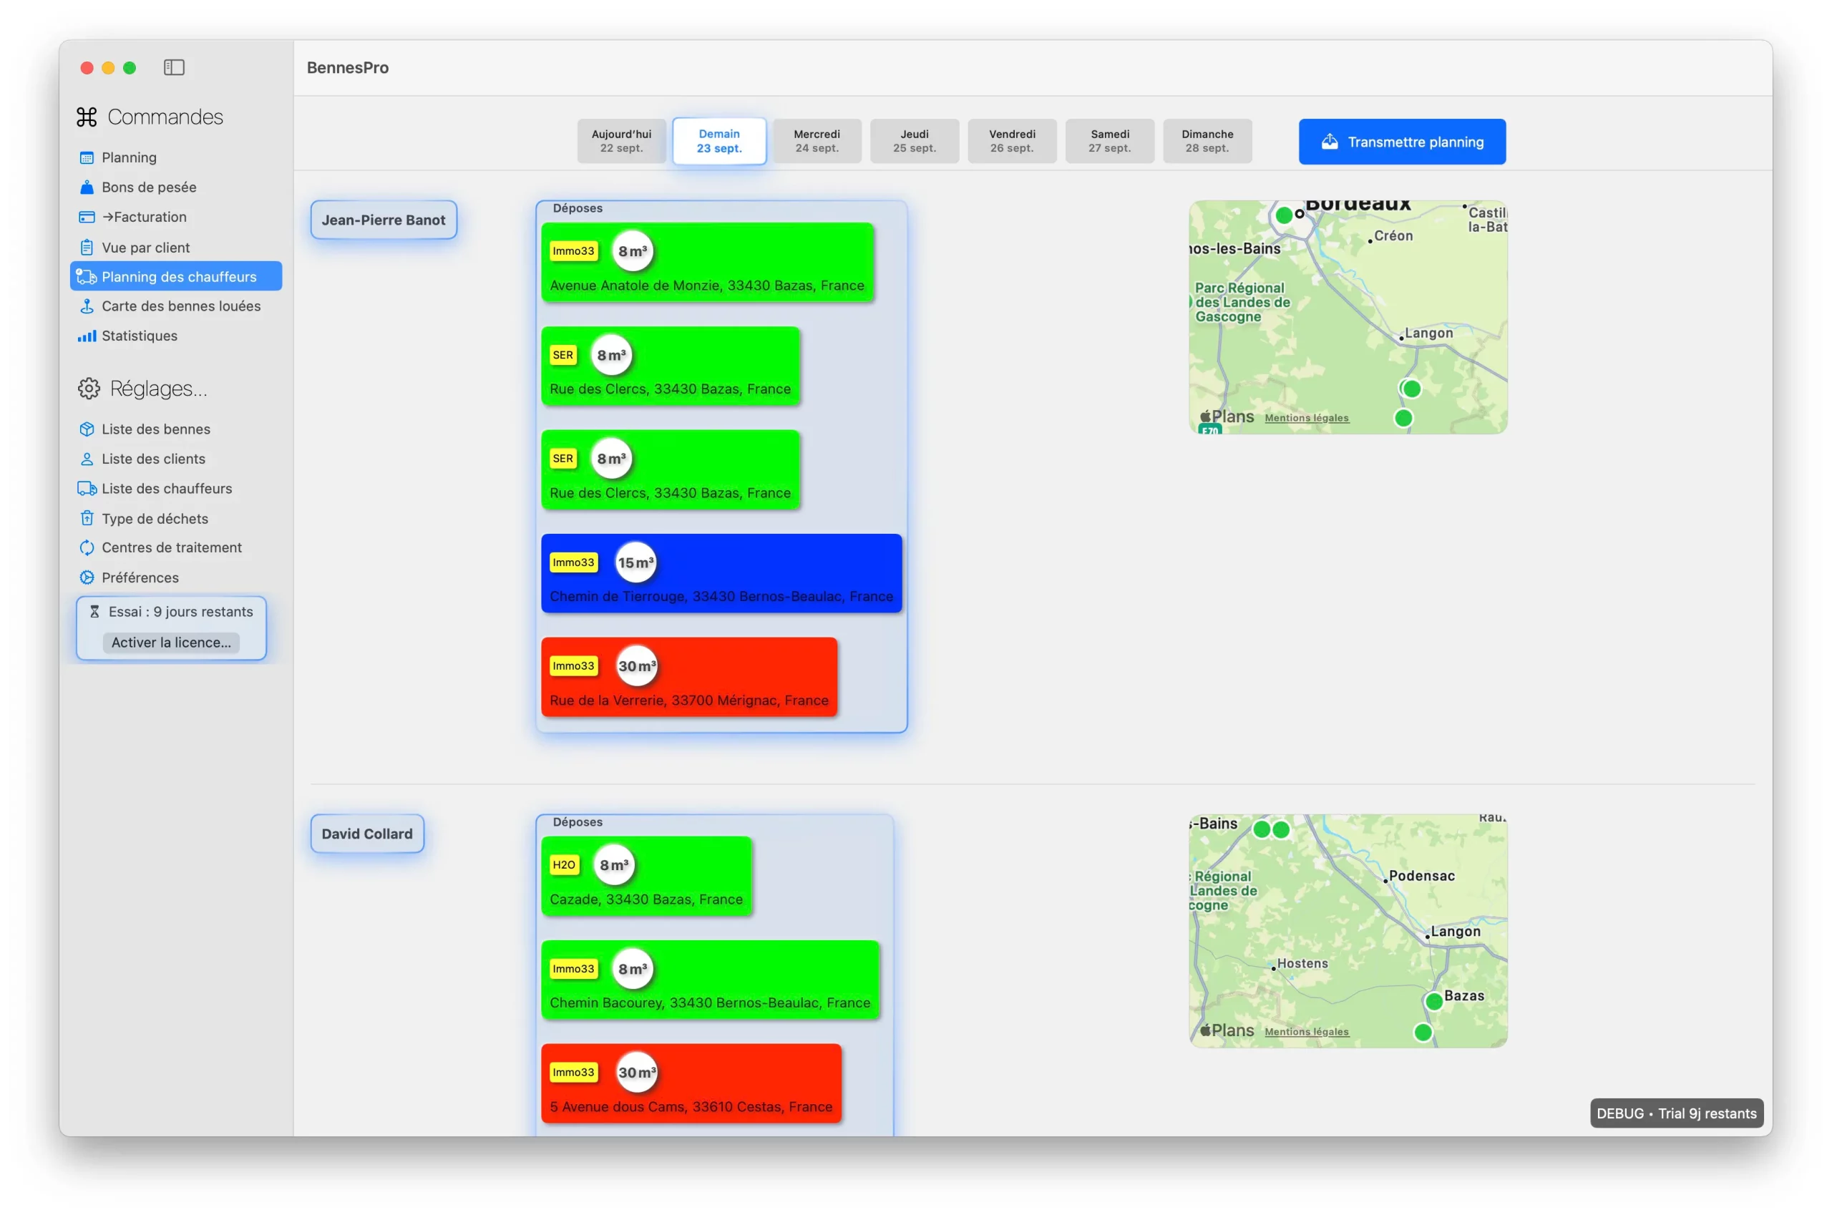Image resolution: width=1832 pixels, height=1215 pixels.
Task: Select the blue Chemin de Tierrouge job card
Action: click(721, 573)
